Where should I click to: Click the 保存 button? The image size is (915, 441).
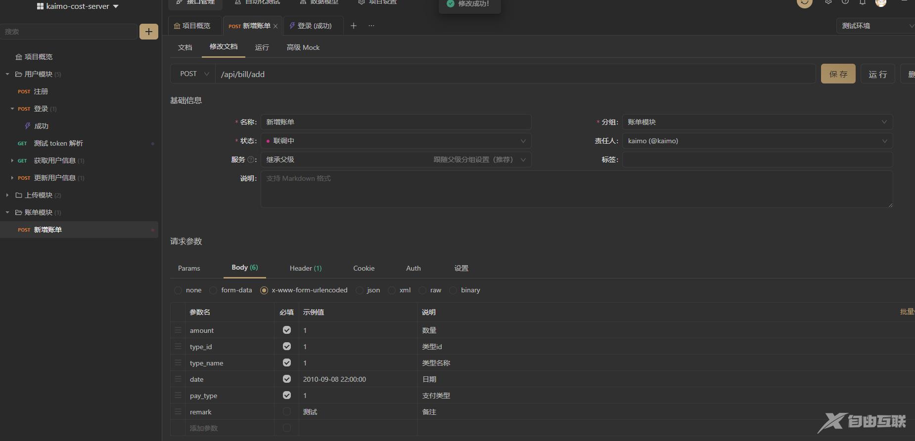tap(838, 74)
